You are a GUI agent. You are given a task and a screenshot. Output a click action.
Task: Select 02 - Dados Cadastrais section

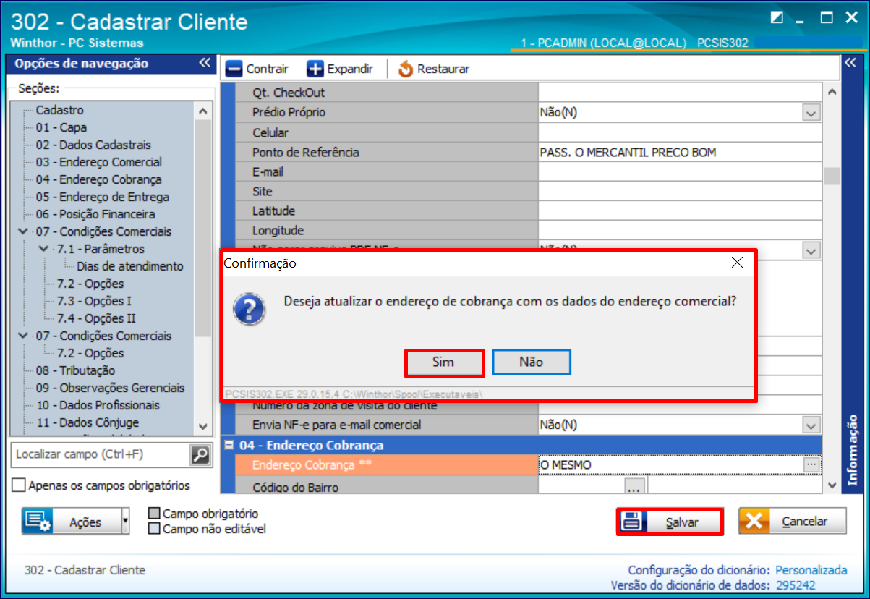tap(93, 145)
